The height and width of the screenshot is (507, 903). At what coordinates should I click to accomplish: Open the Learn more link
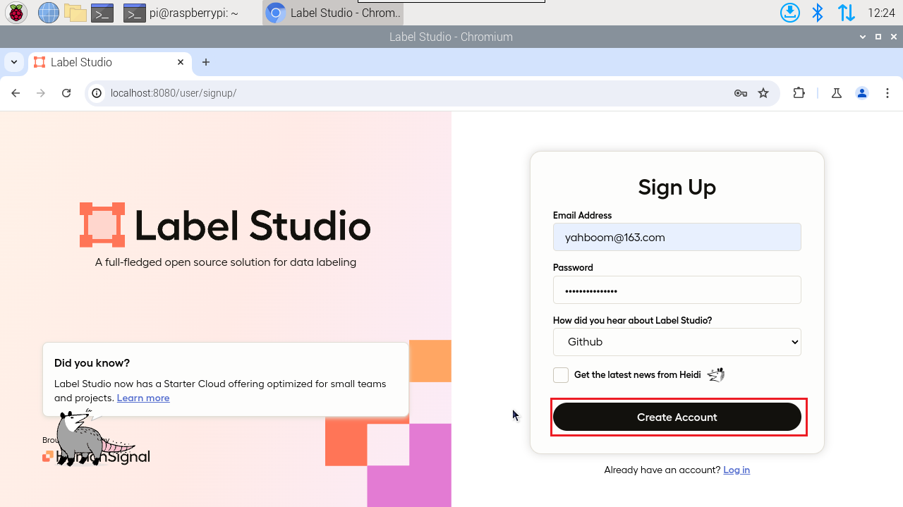[143, 398]
